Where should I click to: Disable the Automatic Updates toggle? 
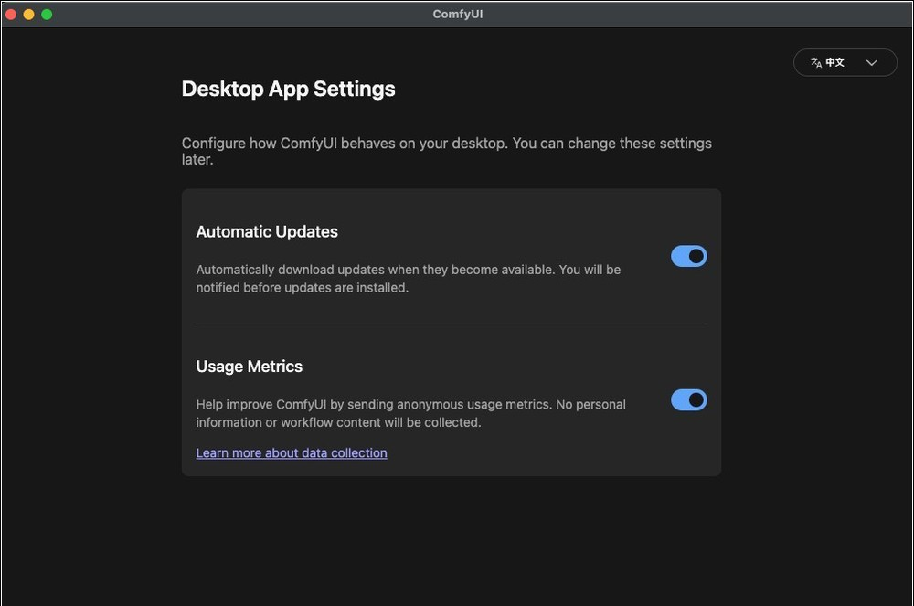coord(688,257)
